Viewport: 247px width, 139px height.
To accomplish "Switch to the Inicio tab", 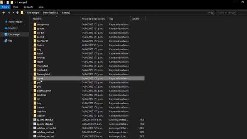I will click(x=15, y=7).
